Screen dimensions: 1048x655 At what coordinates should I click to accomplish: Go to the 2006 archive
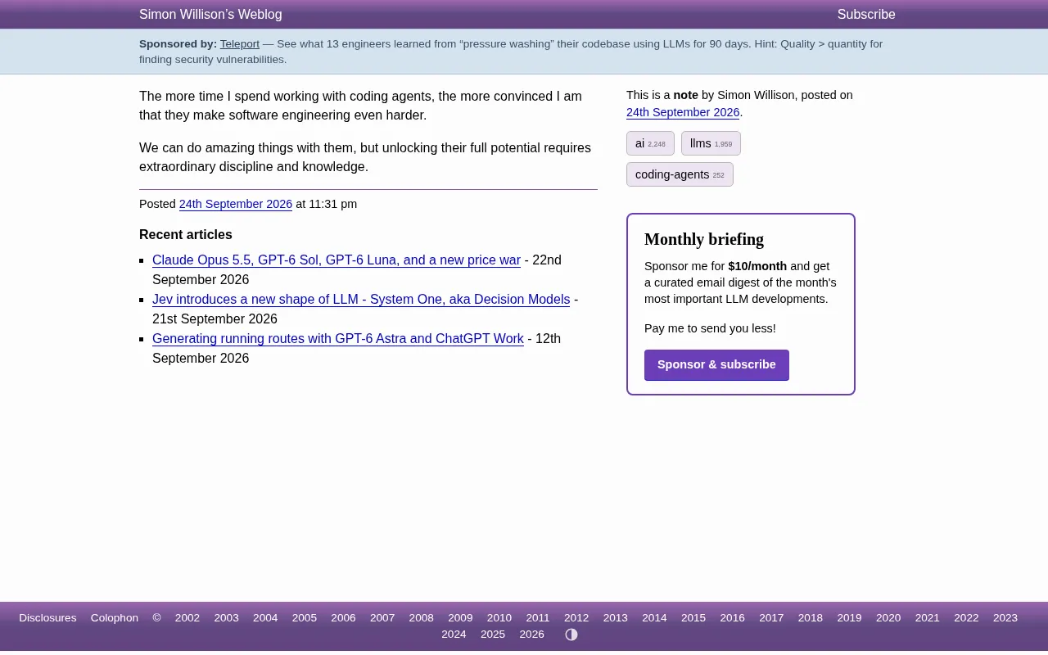(x=343, y=618)
